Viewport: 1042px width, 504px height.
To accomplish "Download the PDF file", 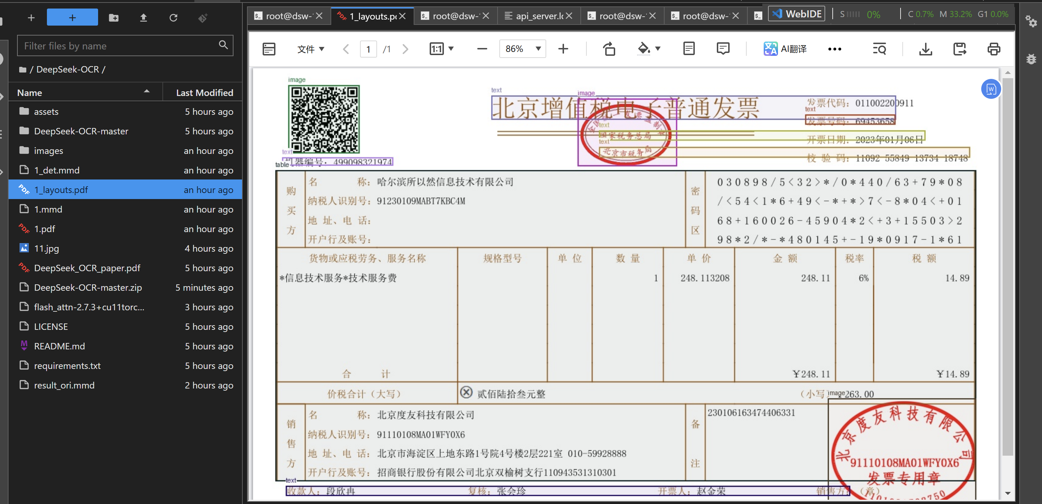I will click(x=925, y=49).
